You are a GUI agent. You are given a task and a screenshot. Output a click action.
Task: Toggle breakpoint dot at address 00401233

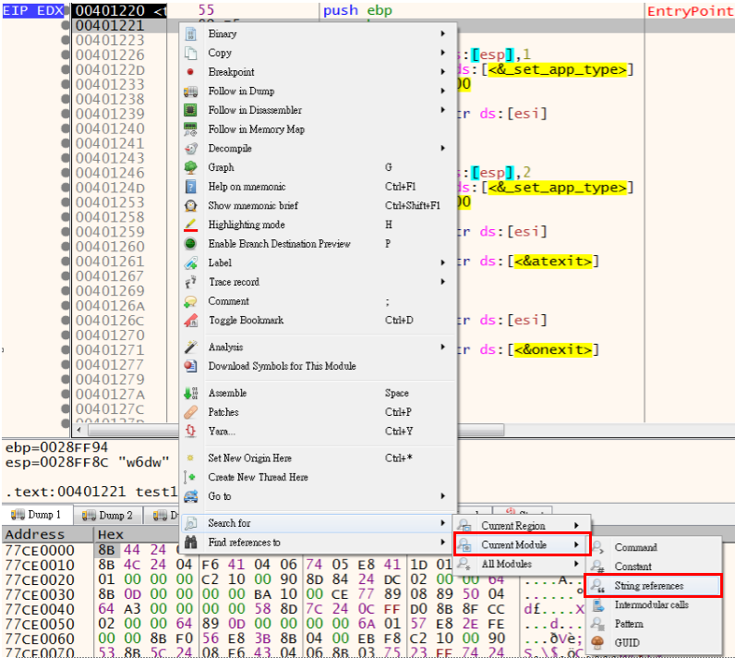coord(66,85)
